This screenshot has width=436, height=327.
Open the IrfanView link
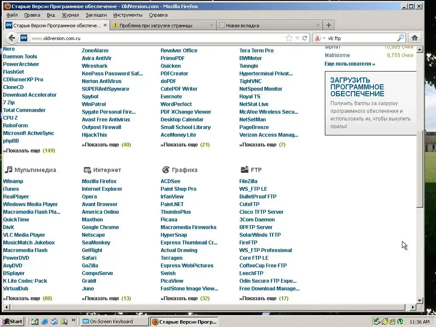[172, 197]
